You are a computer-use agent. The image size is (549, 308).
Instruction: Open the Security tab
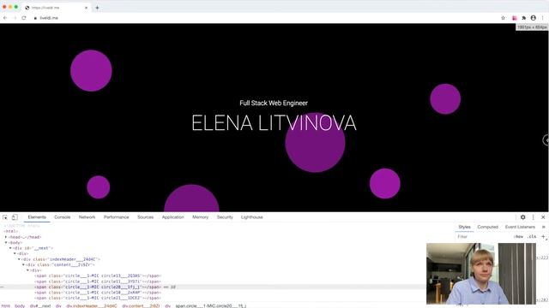point(225,217)
